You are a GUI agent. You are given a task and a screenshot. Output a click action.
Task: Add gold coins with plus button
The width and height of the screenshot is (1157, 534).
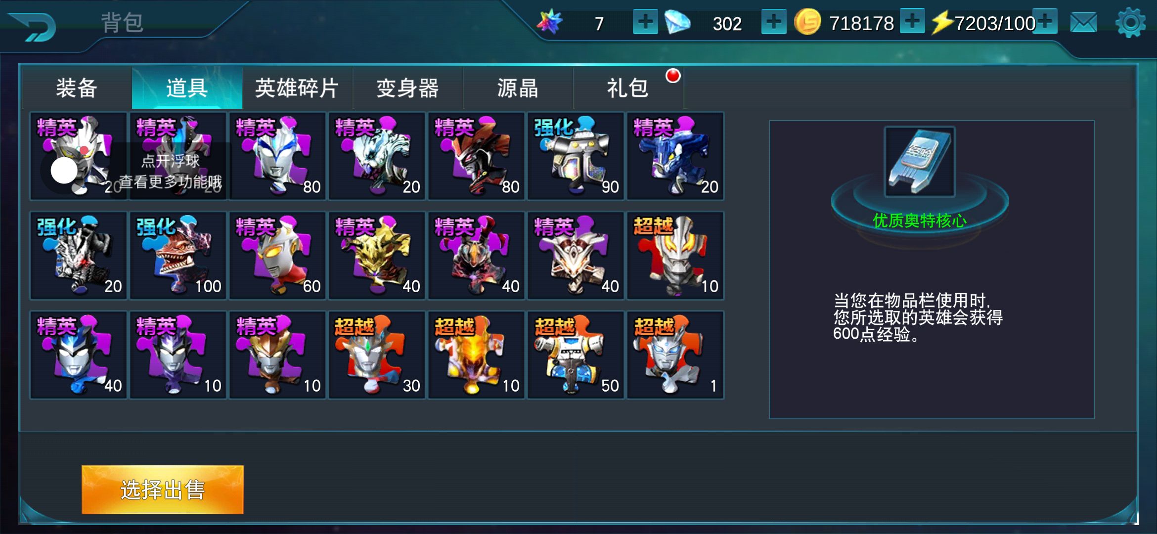912,21
